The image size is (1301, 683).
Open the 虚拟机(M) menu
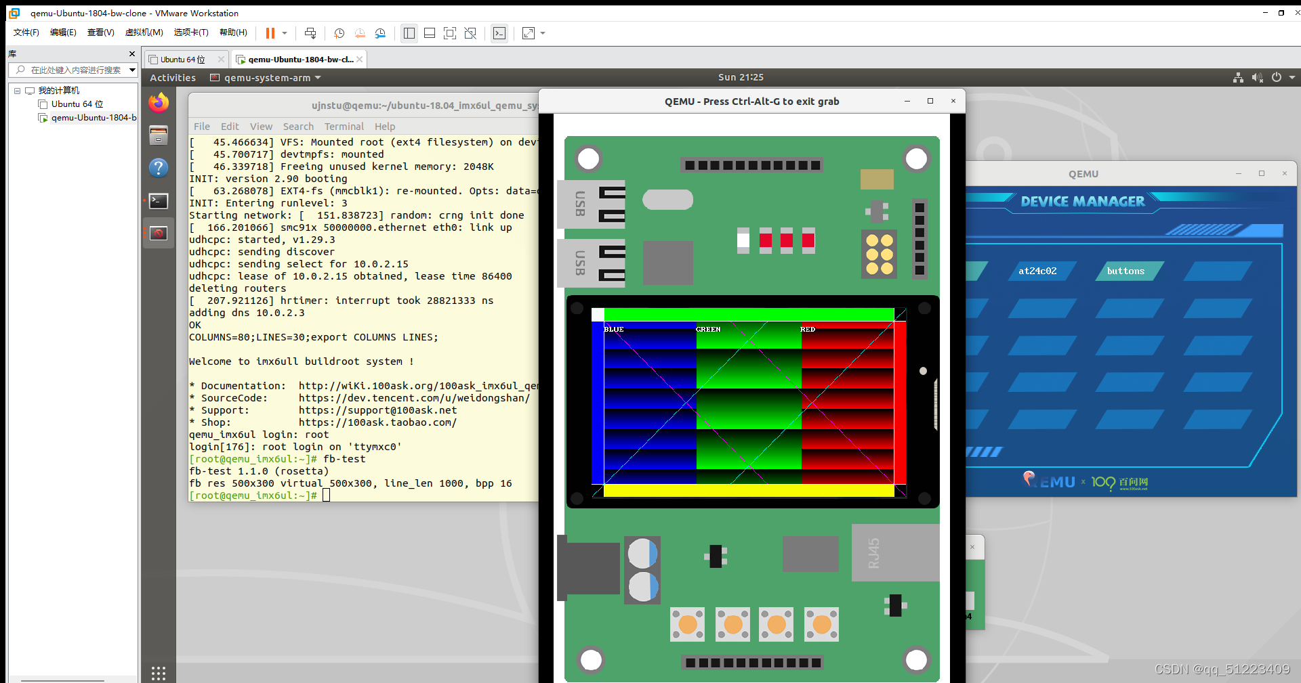click(x=144, y=32)
